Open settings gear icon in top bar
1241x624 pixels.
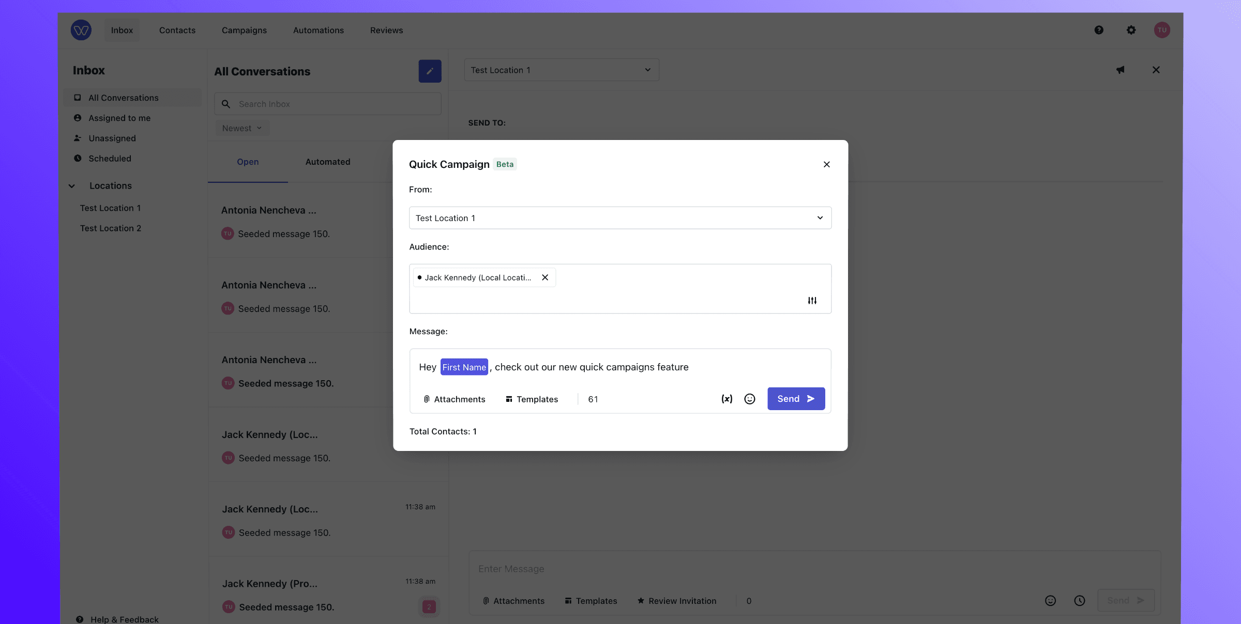1131,30
